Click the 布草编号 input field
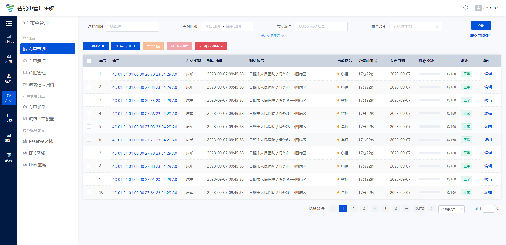This screenshot has width=506, height=245. [321, 27]
